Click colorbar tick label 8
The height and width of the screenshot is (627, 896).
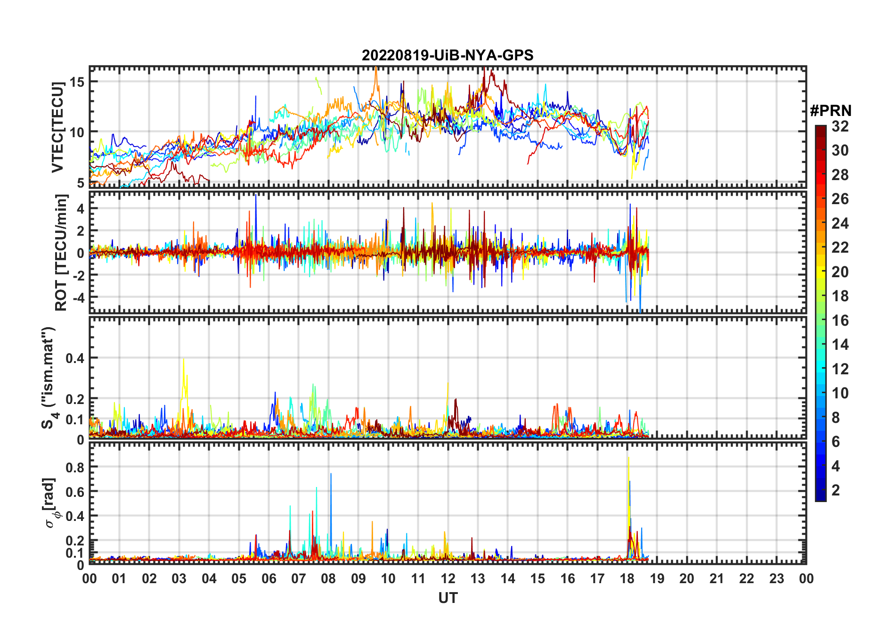pos(836,418)
